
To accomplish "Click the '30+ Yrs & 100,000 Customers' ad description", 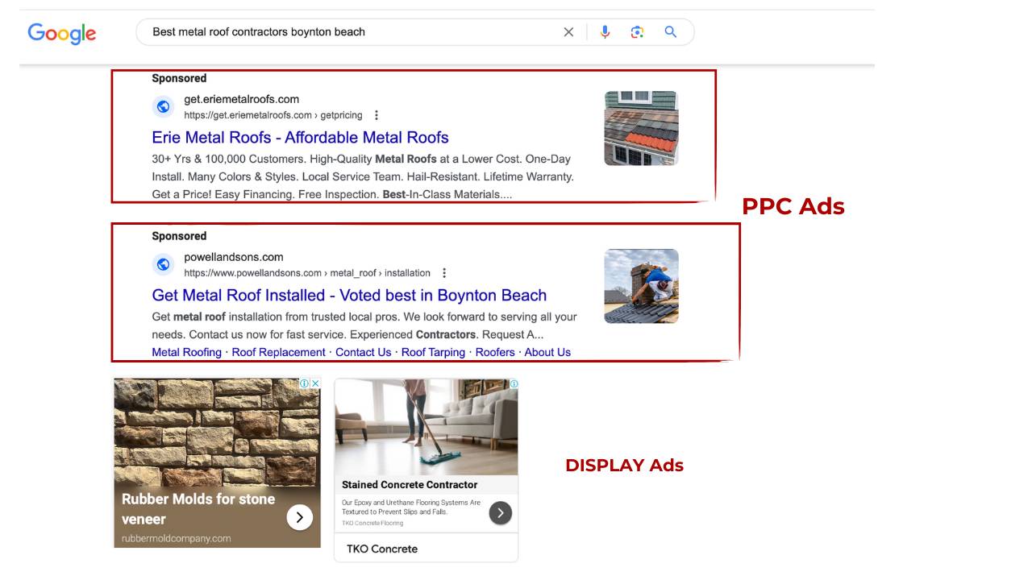I will point(363,176).
